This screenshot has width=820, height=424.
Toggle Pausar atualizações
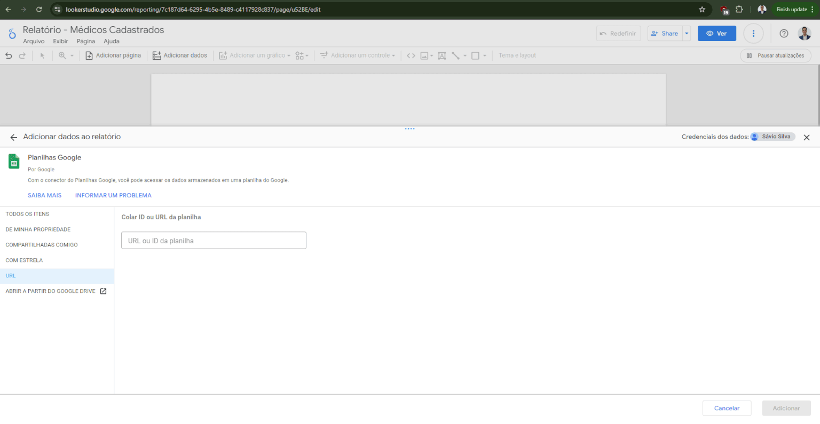(775, 55)
